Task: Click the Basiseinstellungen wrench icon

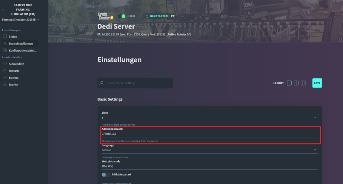Action: coord(5,44)
